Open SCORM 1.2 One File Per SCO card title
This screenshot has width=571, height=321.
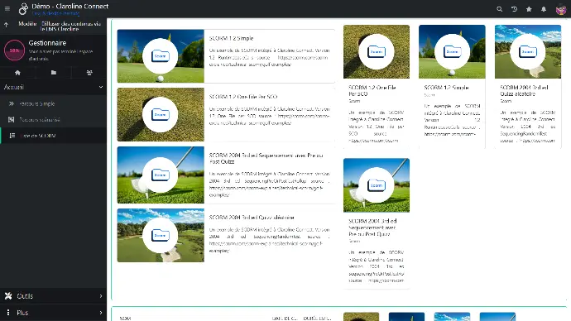(x=372, y=91)
